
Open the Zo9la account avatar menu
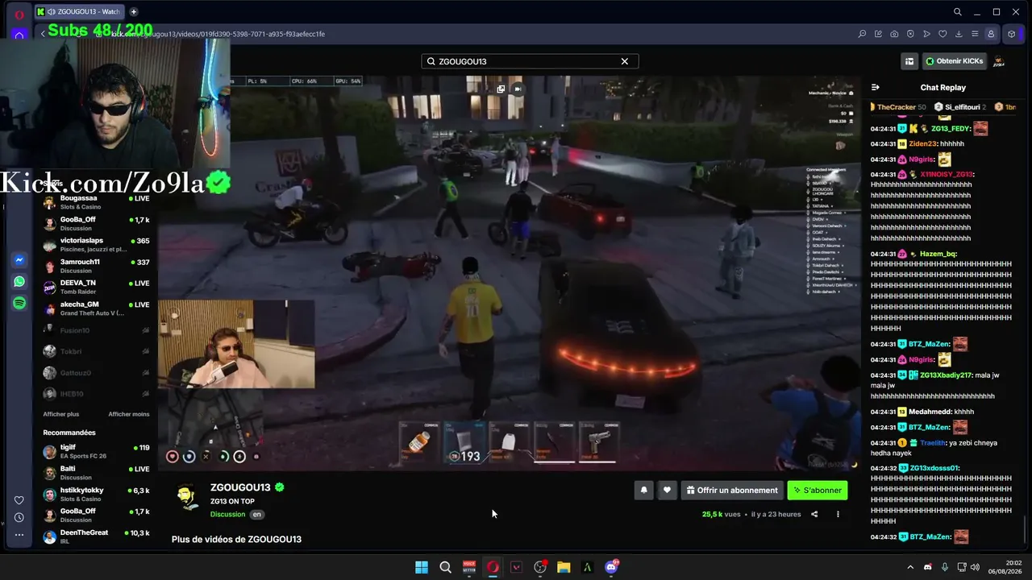[x=998, y=61]
